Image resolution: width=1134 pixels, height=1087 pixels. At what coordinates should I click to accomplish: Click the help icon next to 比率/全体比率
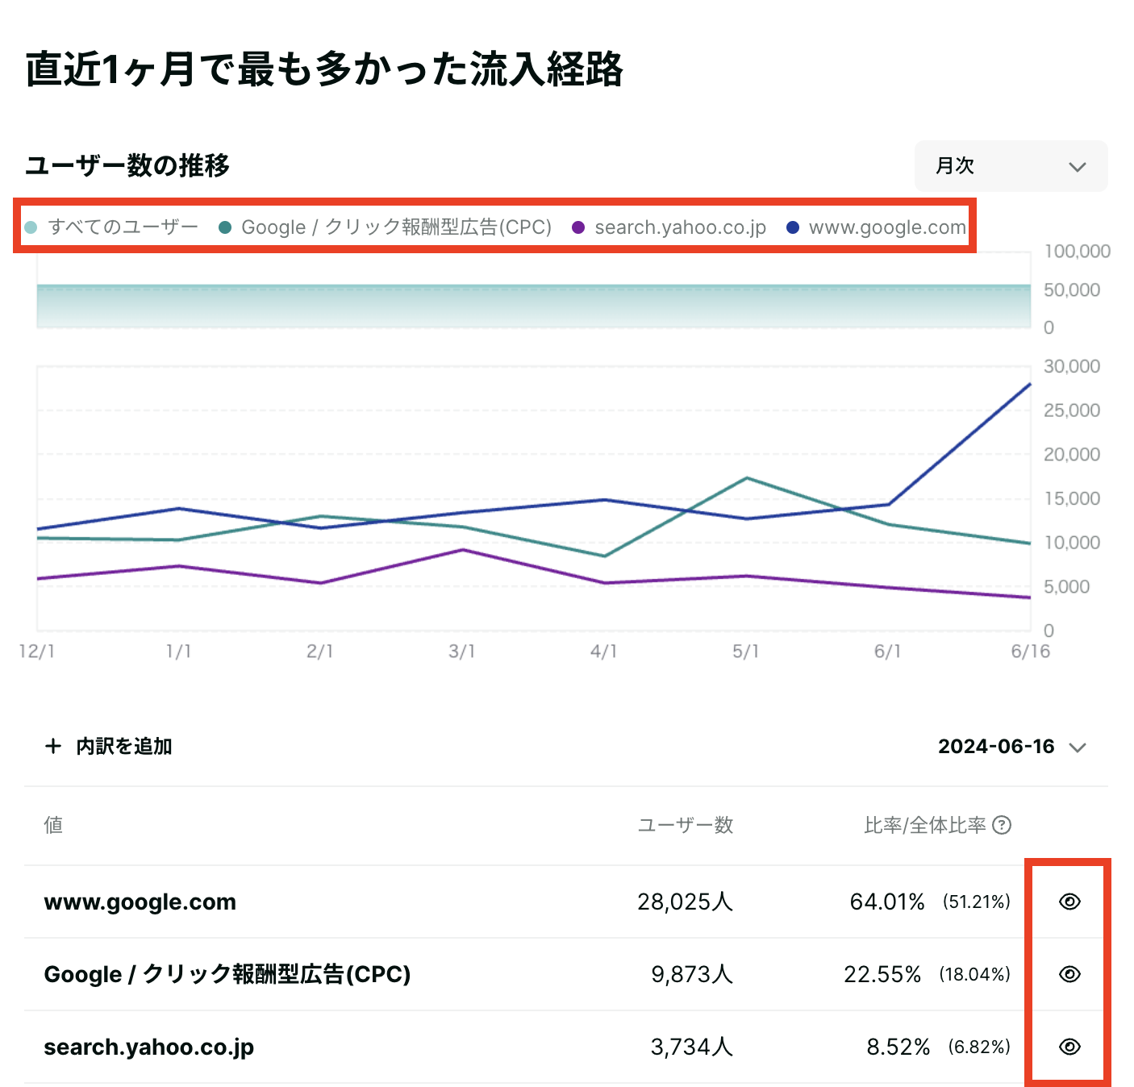[x=1002, y=825]
